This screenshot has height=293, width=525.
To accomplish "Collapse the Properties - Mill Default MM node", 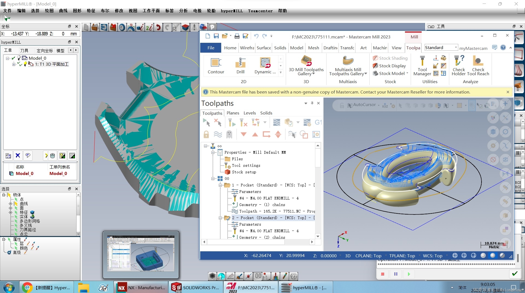I will pos(213,152).
